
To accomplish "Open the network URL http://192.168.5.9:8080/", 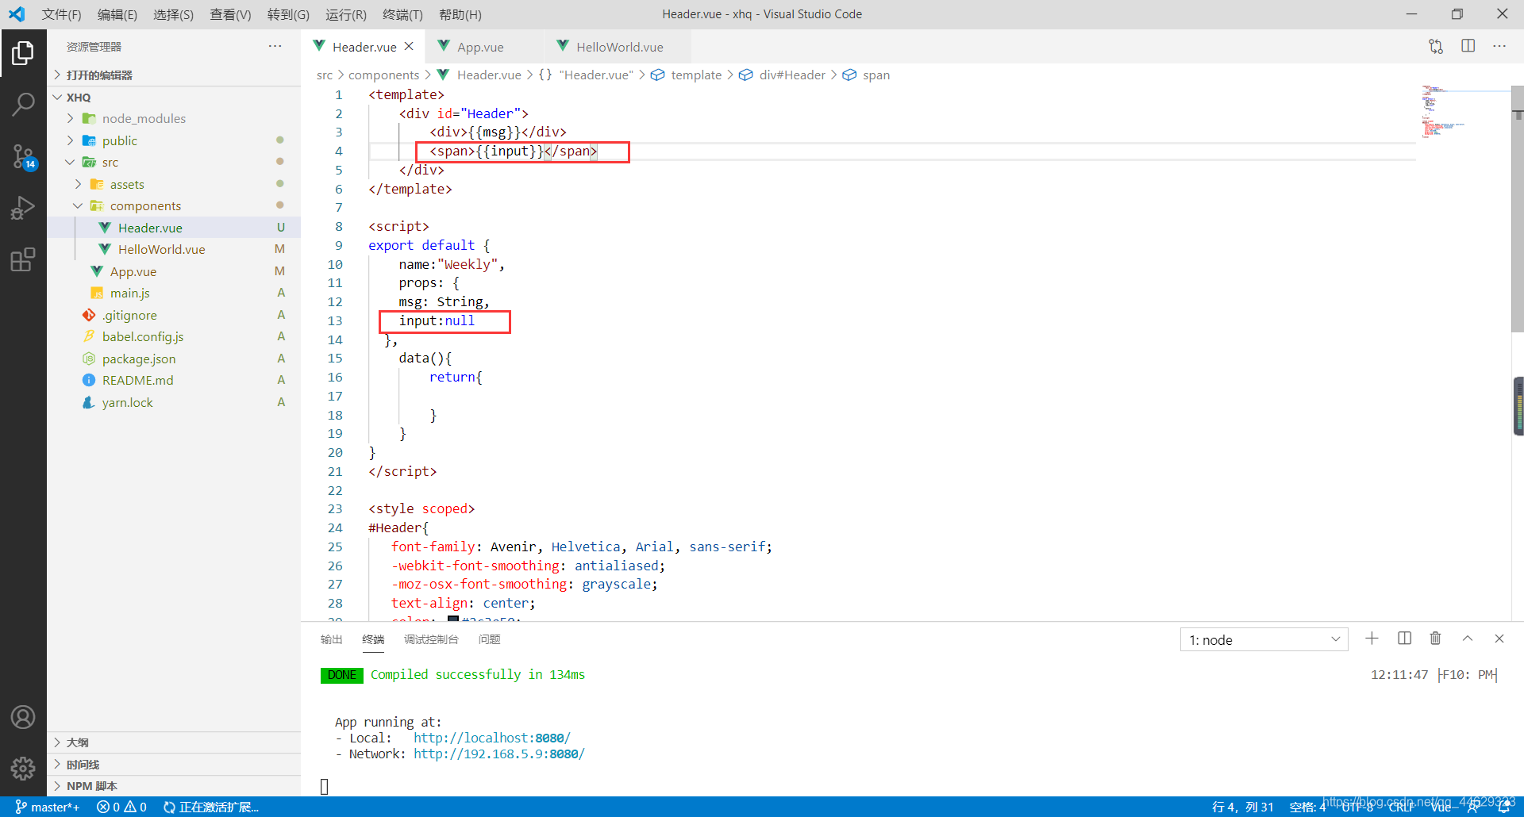I will 498,754.
